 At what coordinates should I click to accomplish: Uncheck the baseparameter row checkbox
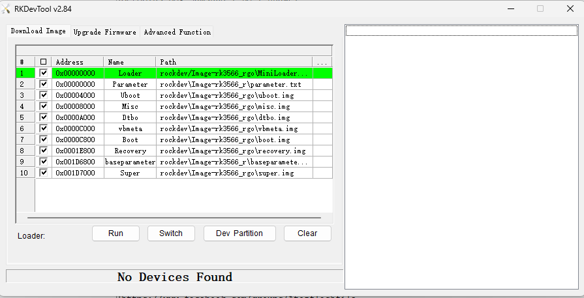coord(44,162)
